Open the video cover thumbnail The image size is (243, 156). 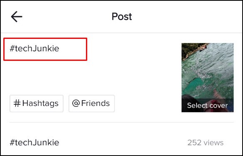208,77
